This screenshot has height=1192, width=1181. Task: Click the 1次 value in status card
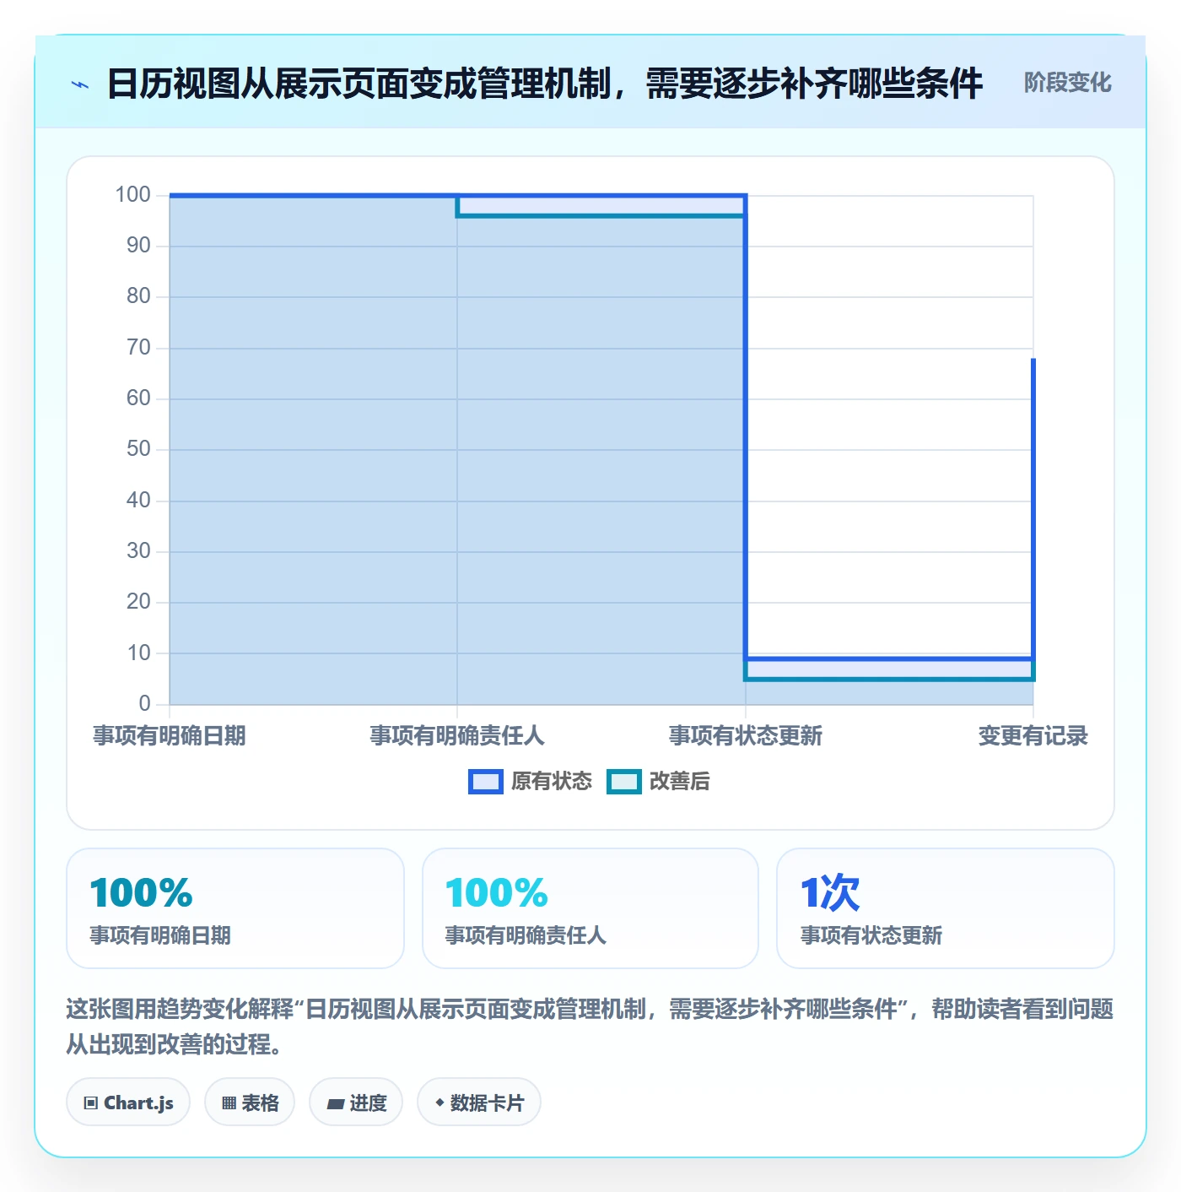coord(830,893)
